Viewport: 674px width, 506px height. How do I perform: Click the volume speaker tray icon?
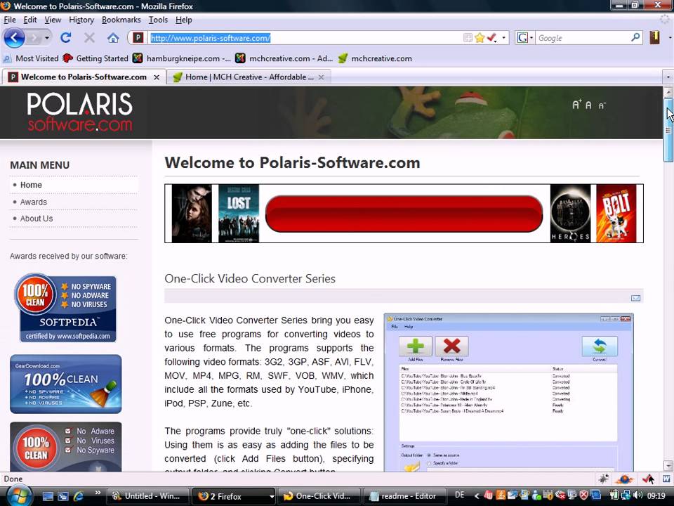tap(638, 495)
